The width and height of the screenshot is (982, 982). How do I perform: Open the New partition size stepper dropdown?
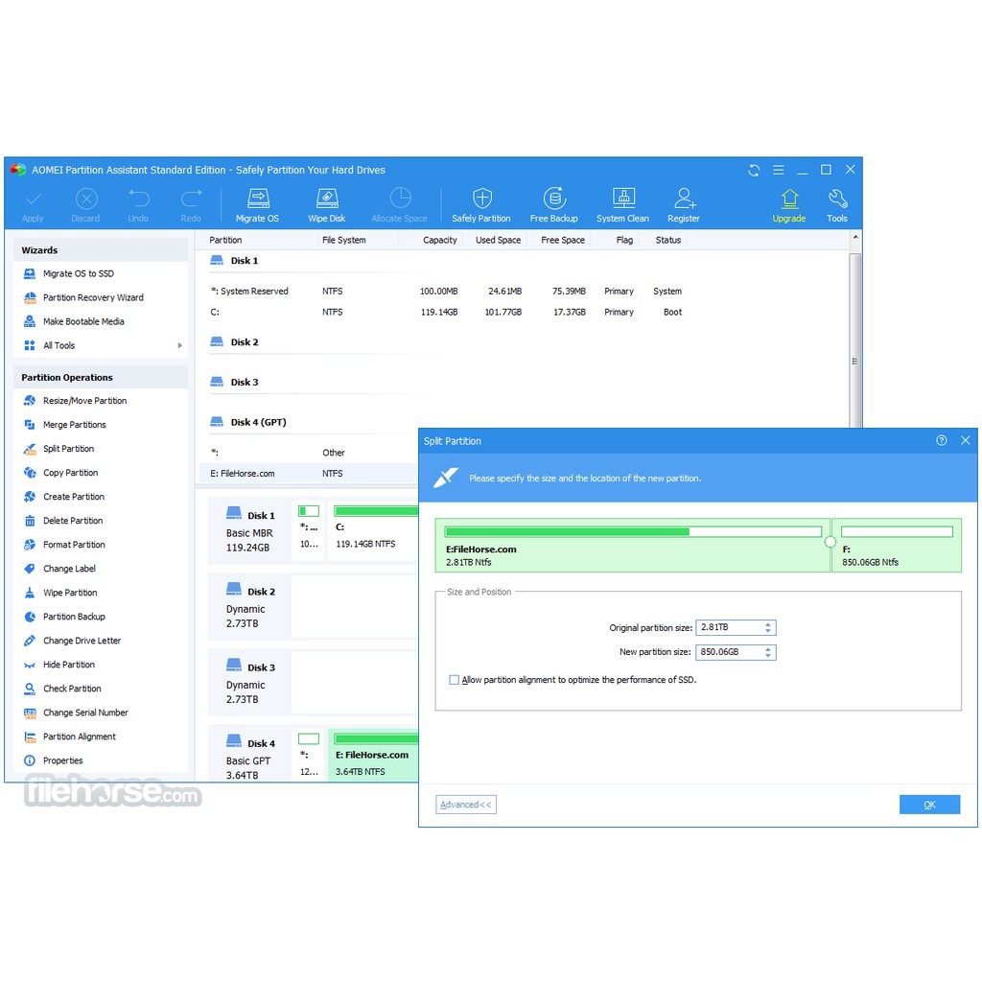[766, 651]
